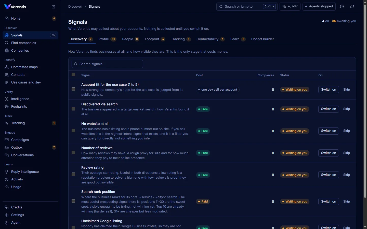Click the Search signals field
Screen dimensions: 367x229
click(107, 64)
